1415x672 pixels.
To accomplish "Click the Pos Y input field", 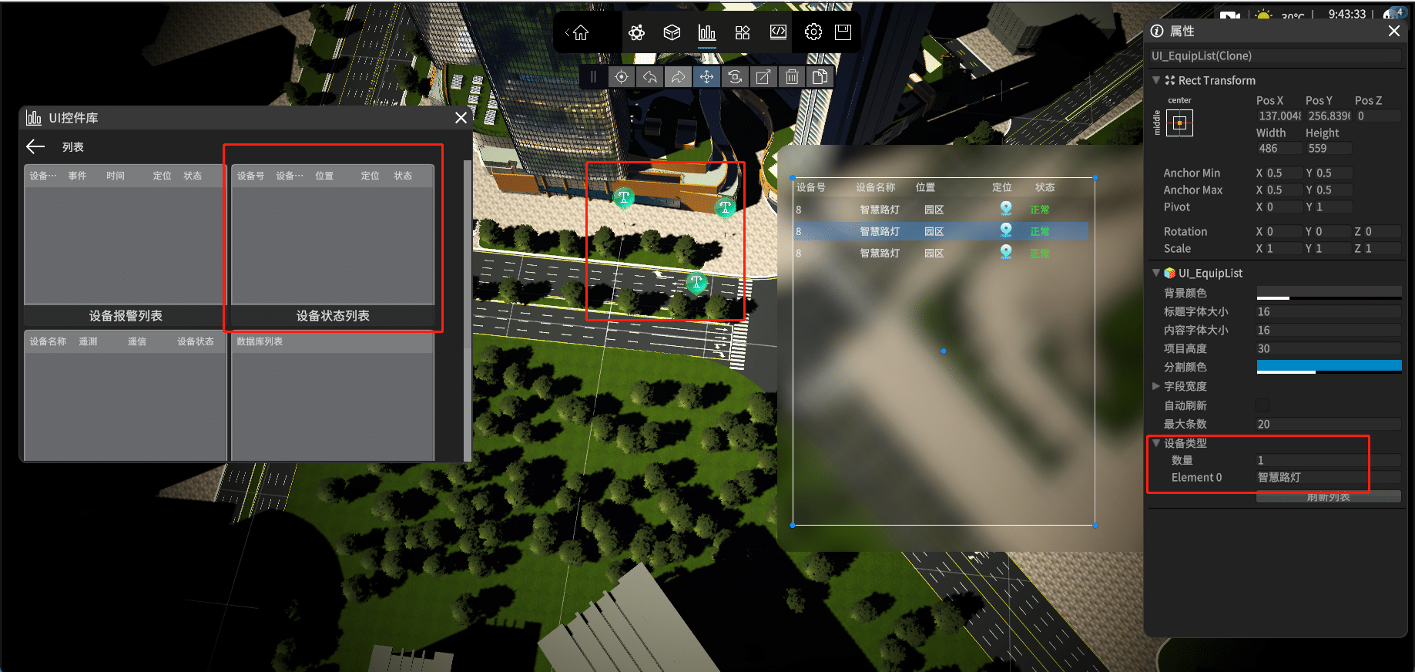I will pos(1328,116).
